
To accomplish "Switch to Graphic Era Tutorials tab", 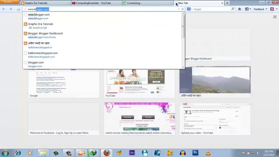I will (x=45, y=3).
